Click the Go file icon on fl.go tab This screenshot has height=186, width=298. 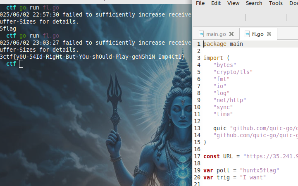click(x=247, y=34)
